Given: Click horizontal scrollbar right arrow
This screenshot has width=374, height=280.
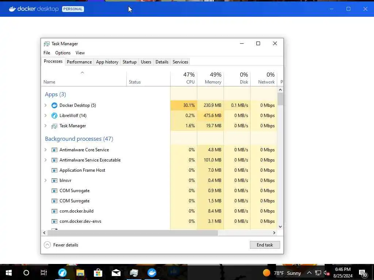Looking at the screenshot, I should coord(274,233).
